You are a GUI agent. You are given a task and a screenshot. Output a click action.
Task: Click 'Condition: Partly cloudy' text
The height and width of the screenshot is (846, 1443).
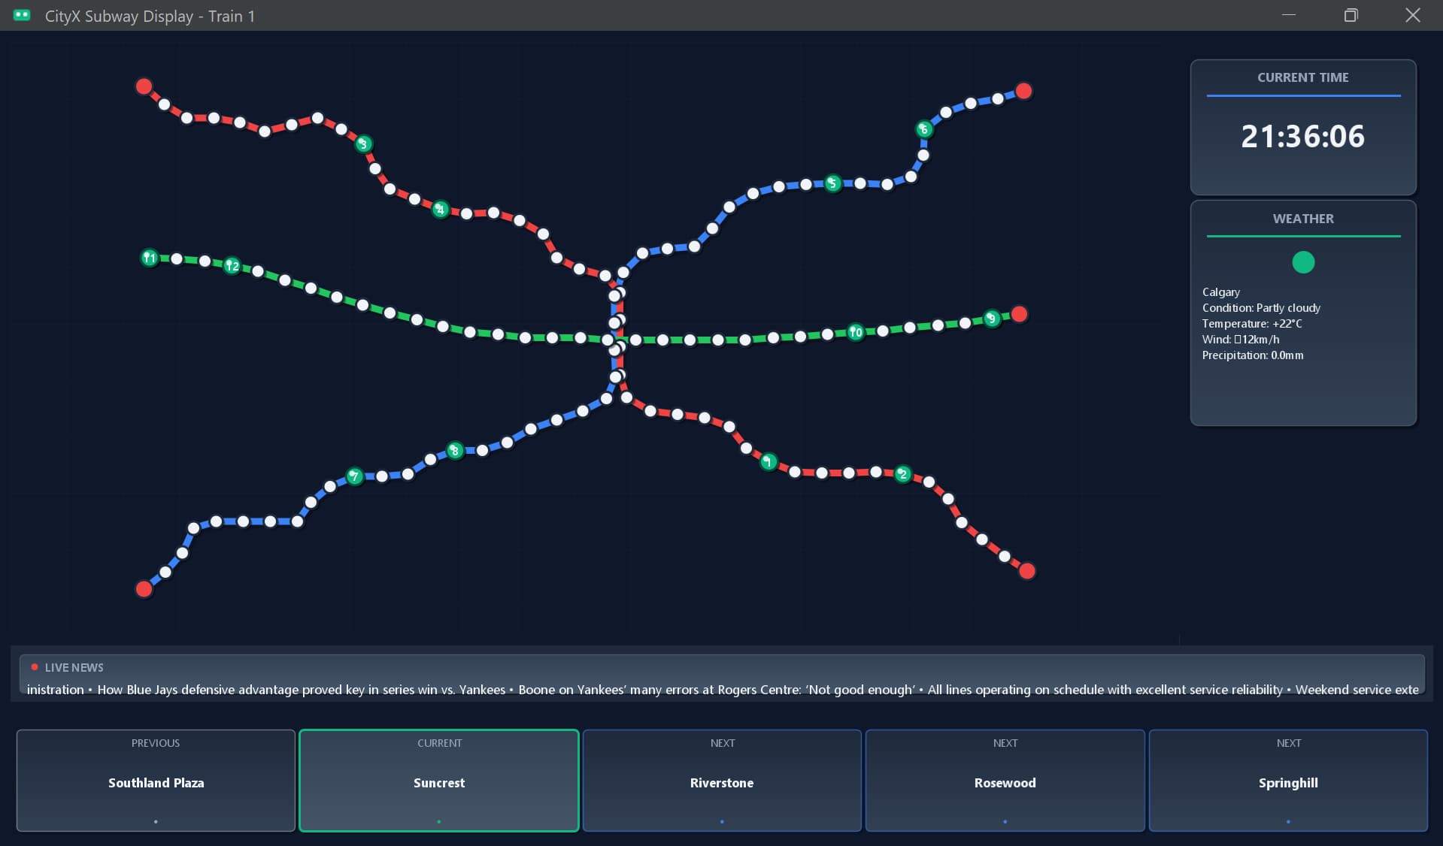click(x=1261, y=308)
